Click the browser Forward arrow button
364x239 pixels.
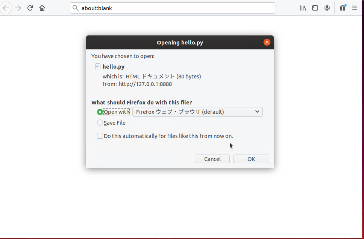18,8
